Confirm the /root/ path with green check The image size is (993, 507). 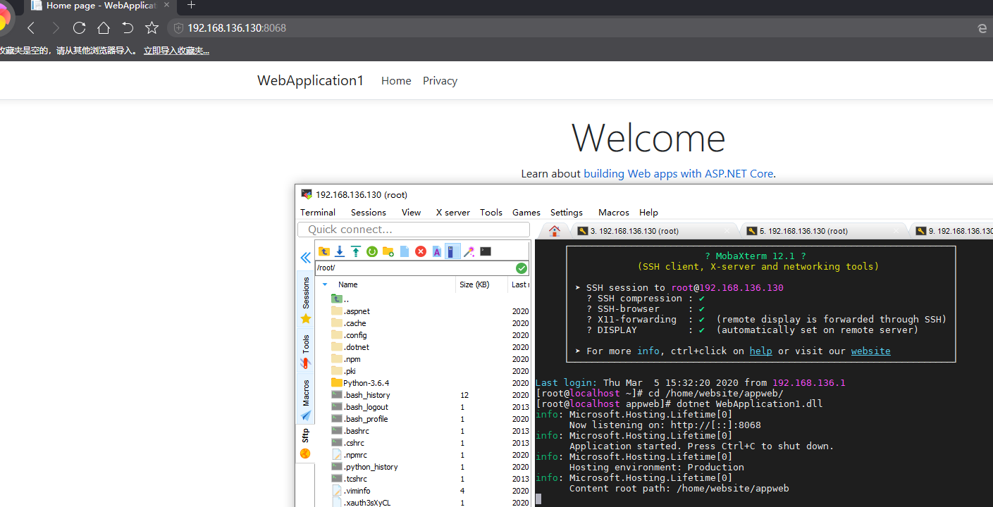coord(521,268)
